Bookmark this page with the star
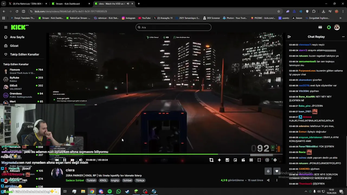 (279, 11)
